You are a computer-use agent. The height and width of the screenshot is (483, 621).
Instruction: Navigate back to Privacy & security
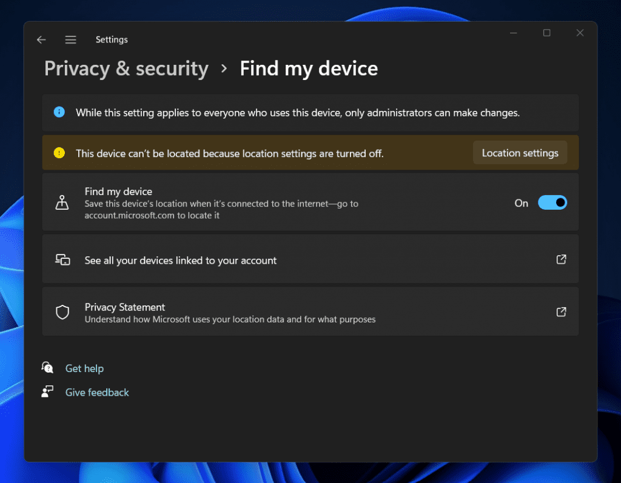pos(126,68)
